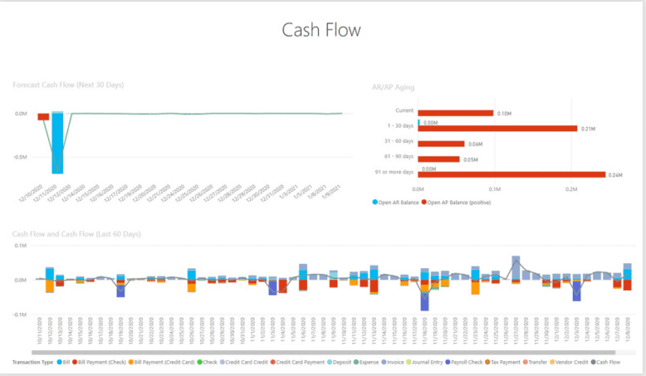The image size is (646, 376).
Task: Click the 1 - 30 days AP bar
Action: (497, 129)
